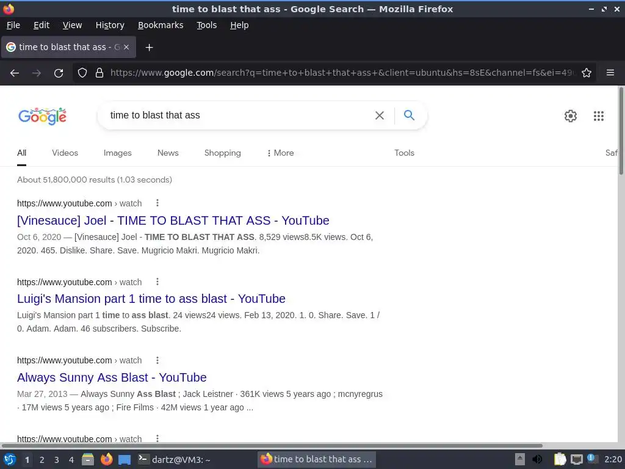Open the File menu

[x=13, y=25]
